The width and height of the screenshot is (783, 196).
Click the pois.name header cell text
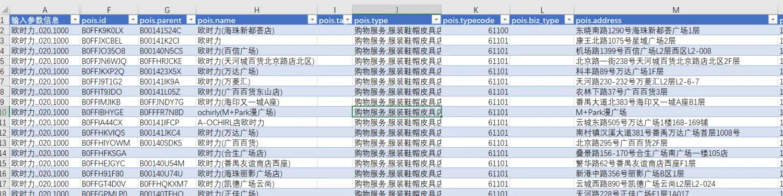[x=217, y=20]
